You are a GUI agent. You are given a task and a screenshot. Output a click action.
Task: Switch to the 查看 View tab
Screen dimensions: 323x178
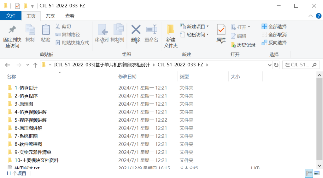pyautogui.click(x=70, y=16)
